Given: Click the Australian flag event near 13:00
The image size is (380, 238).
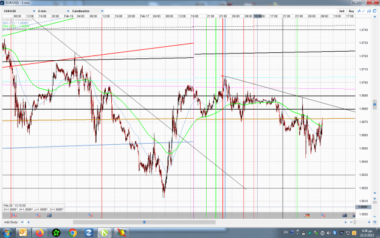Looking at the screenshot, I should click(x=344, y=215).
